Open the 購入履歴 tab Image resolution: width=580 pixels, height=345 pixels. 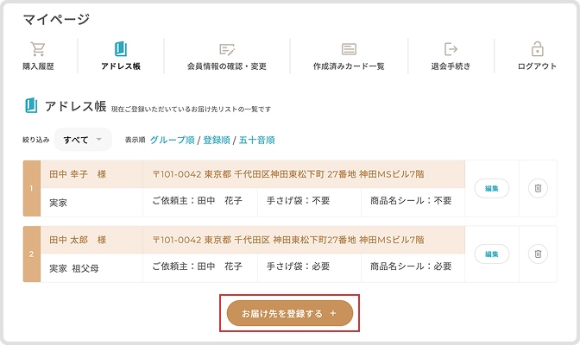[x=38, y=66]
